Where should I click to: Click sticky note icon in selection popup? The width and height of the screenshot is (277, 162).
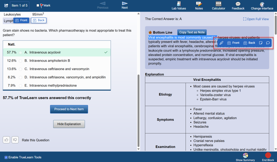tap(260, 43)
